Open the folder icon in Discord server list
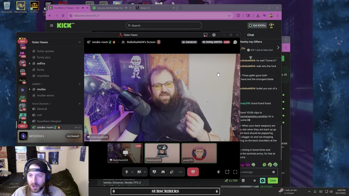 23,90
